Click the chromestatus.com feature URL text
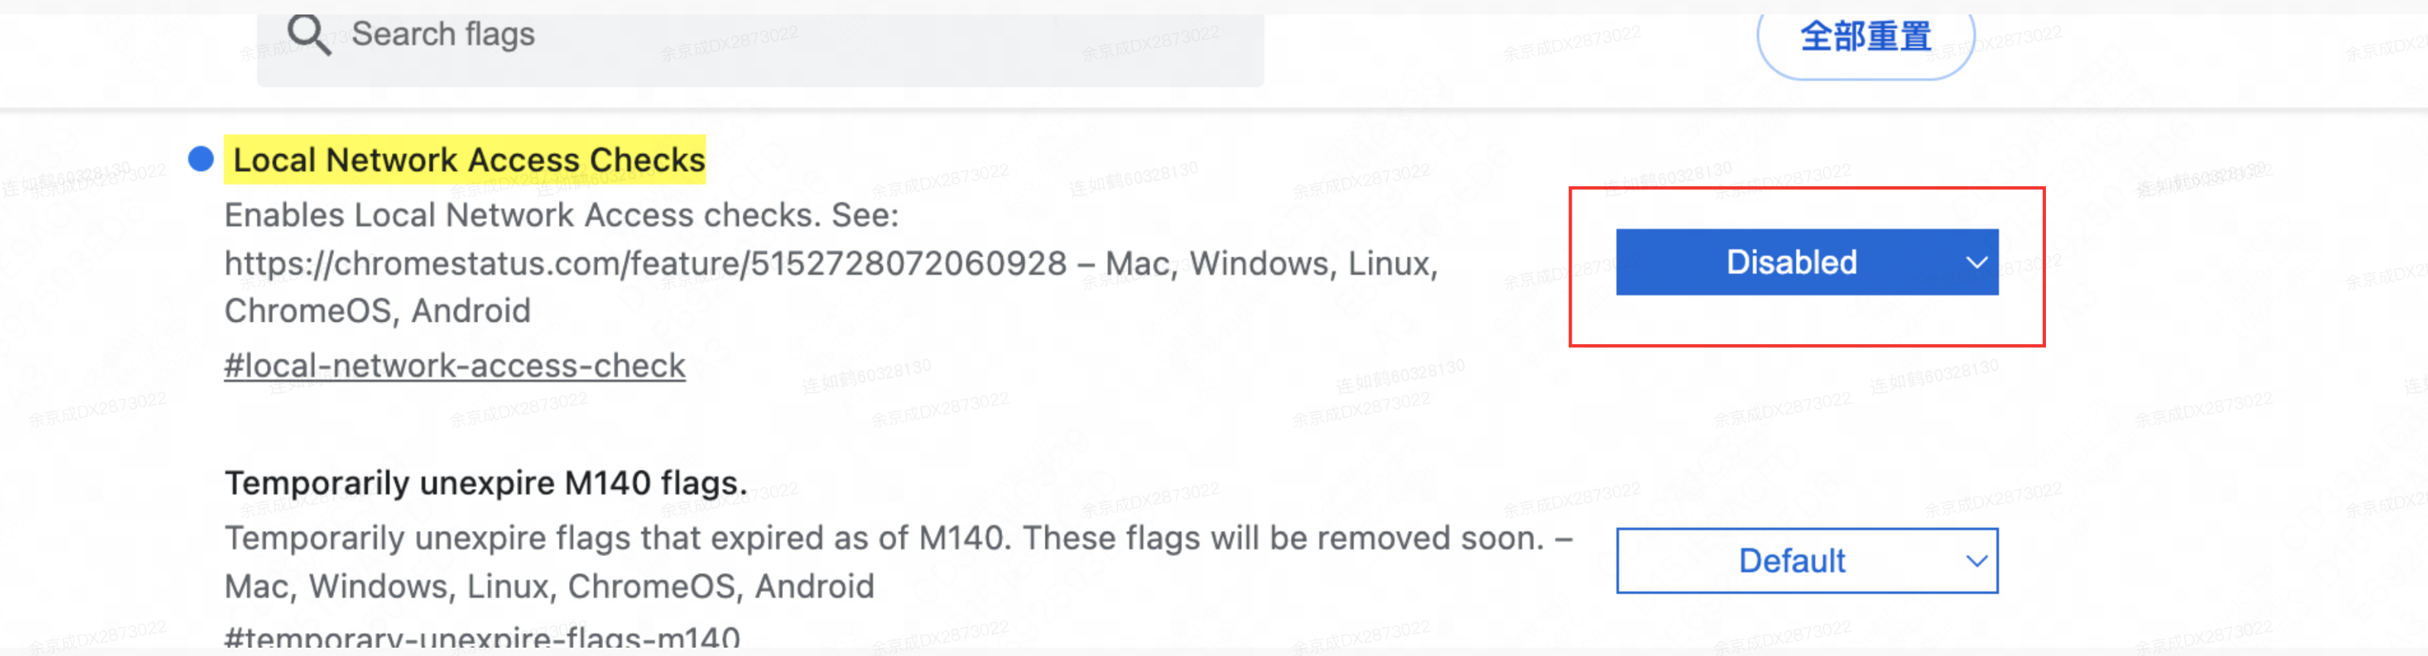 coord(646,264)
